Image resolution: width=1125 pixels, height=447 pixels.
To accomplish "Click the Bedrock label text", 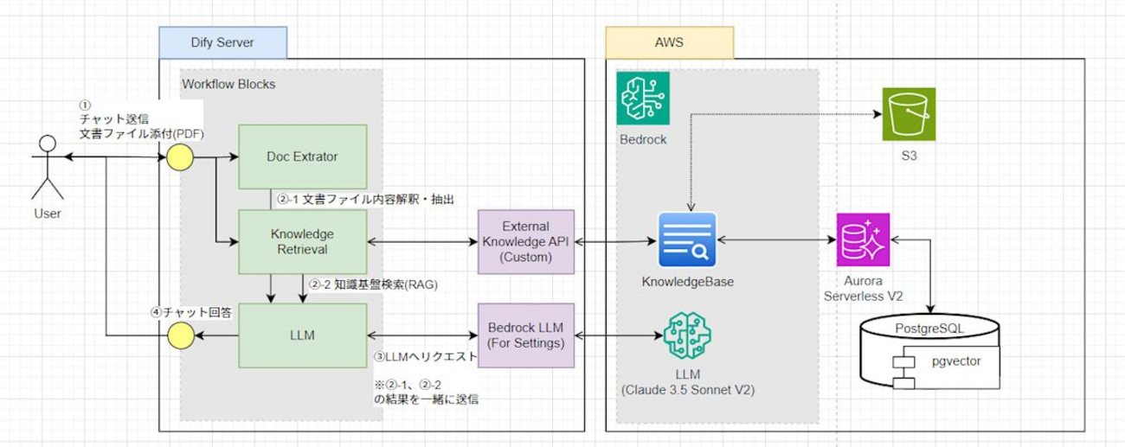I will coord(642,138).
